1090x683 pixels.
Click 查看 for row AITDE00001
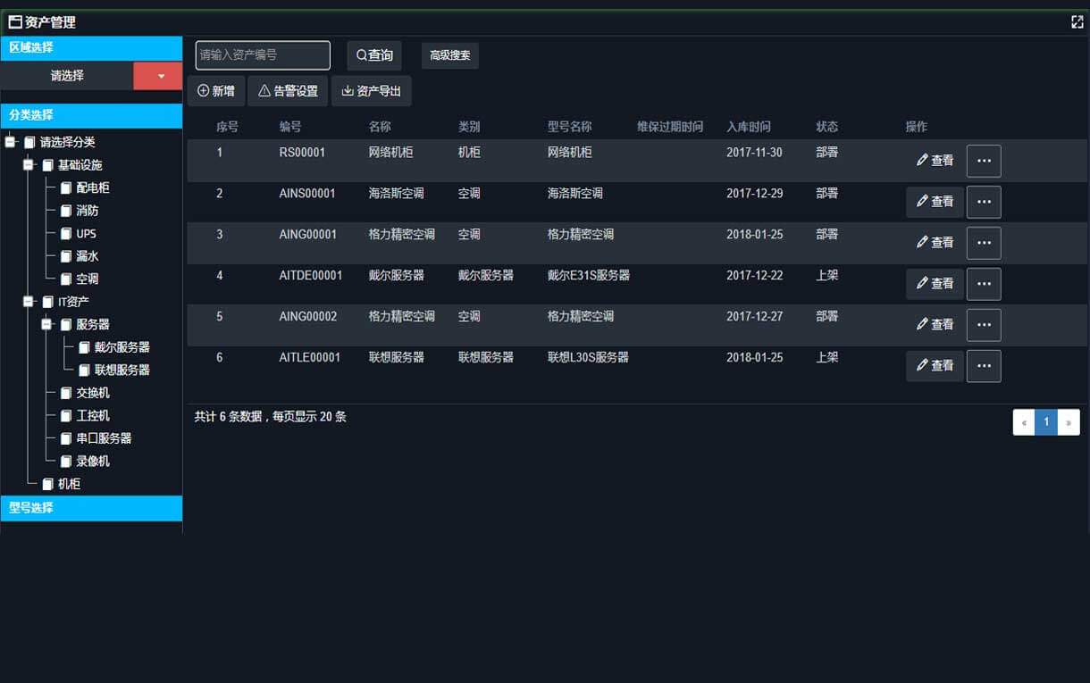coord(935,284)
